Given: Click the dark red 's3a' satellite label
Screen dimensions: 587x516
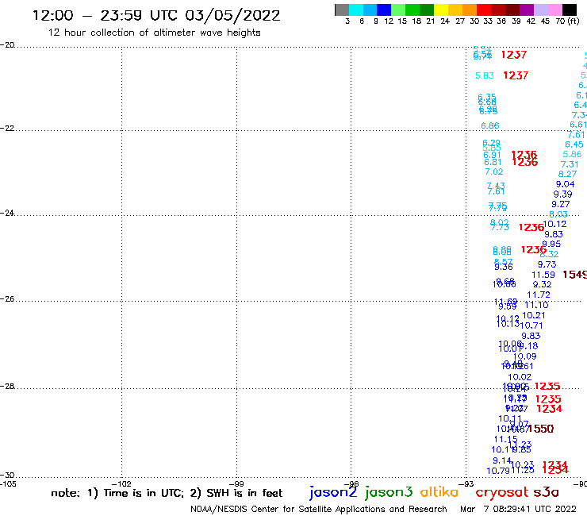Looking at the screenshot, I should (x=546, y=492).
